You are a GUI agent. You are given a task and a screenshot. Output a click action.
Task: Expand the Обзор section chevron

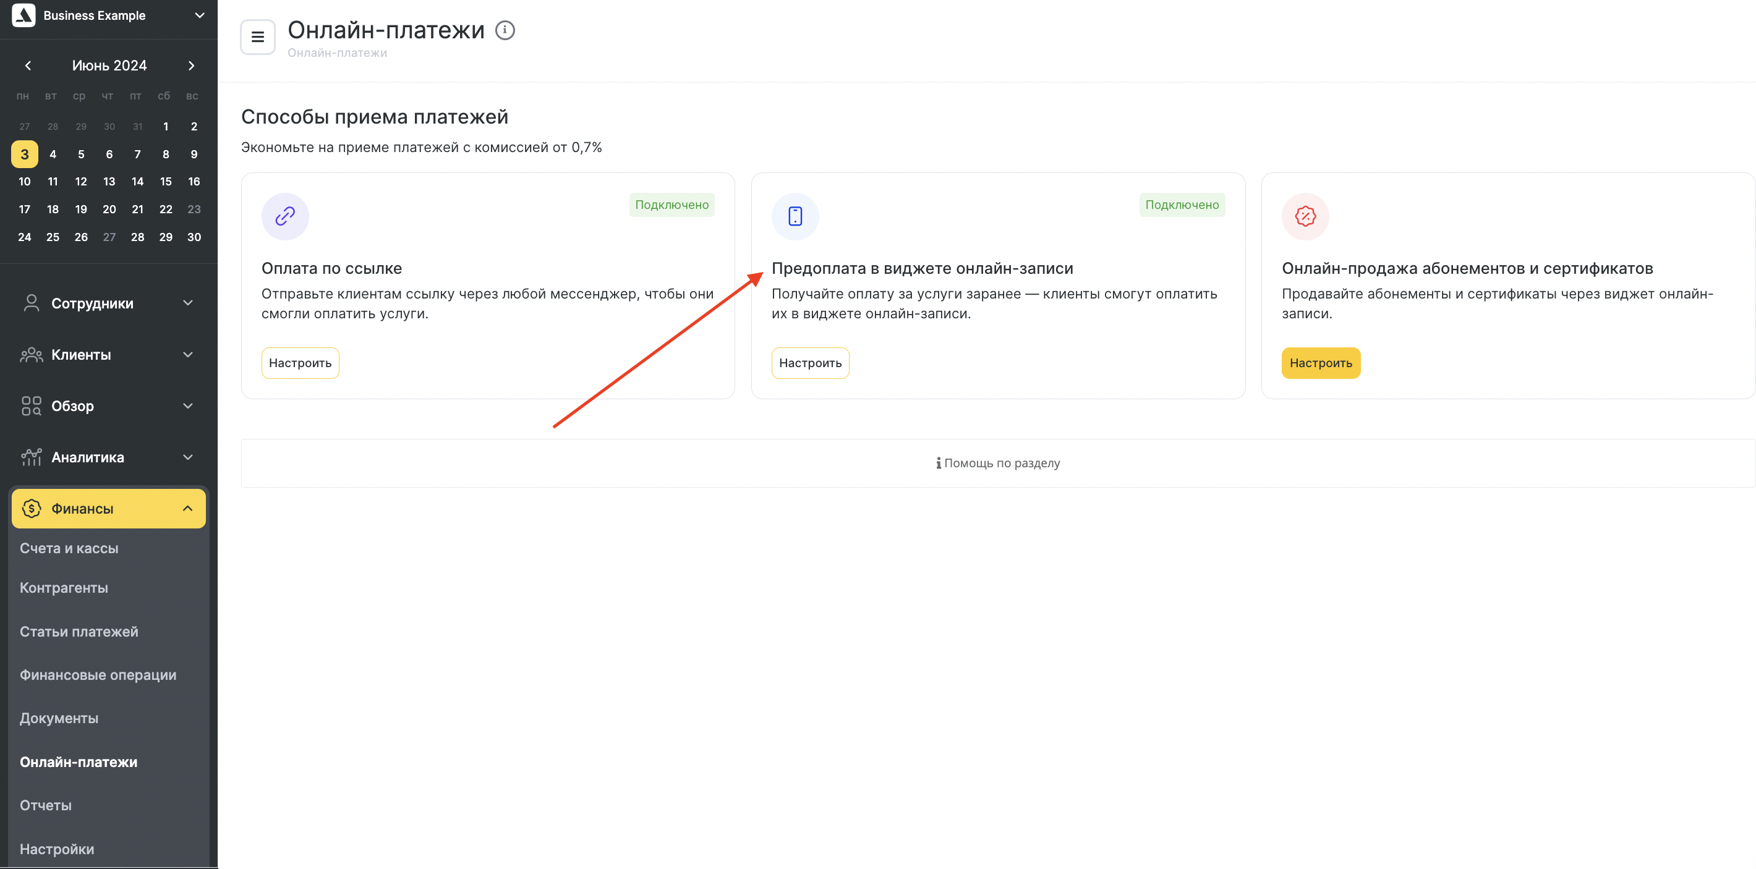point(188,405)
